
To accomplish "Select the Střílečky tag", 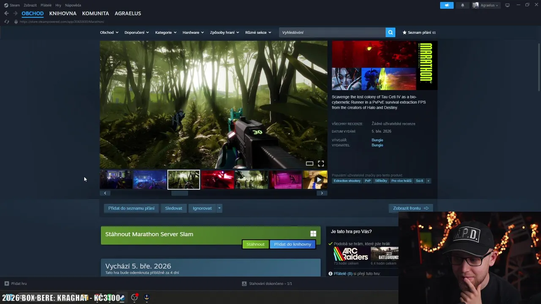I will [381, 181].
